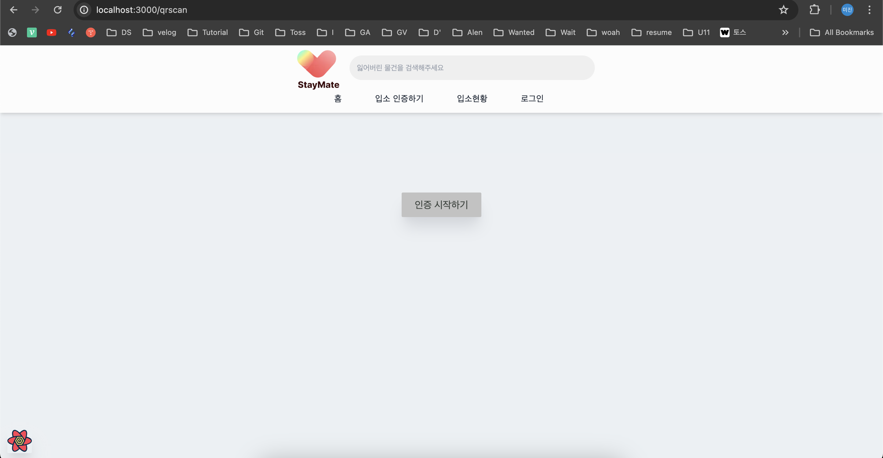Open the 미진 profile avatar
Image resolution: width=883 pixels, height=458 pixels.
click(x=847, y=10)
